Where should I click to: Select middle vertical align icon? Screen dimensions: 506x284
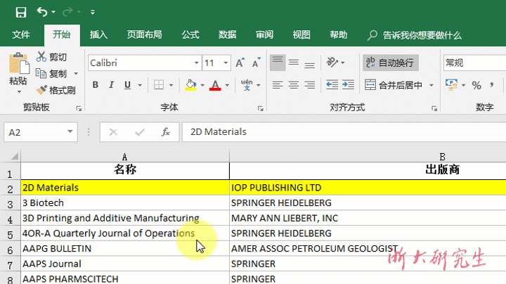[x=294, y=63]
